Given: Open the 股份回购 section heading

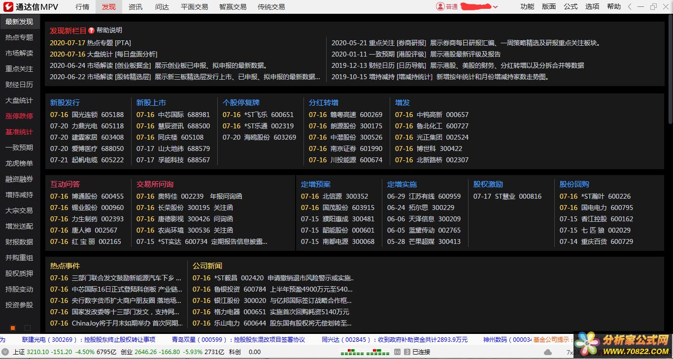Looking at the screenshot, I should pos(574,184).
